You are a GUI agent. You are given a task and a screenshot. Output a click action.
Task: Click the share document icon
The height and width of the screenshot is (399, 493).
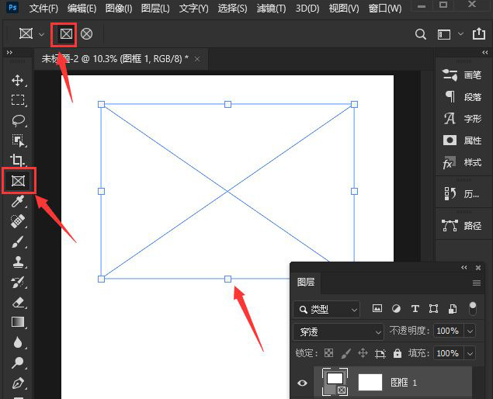[479, 33]
